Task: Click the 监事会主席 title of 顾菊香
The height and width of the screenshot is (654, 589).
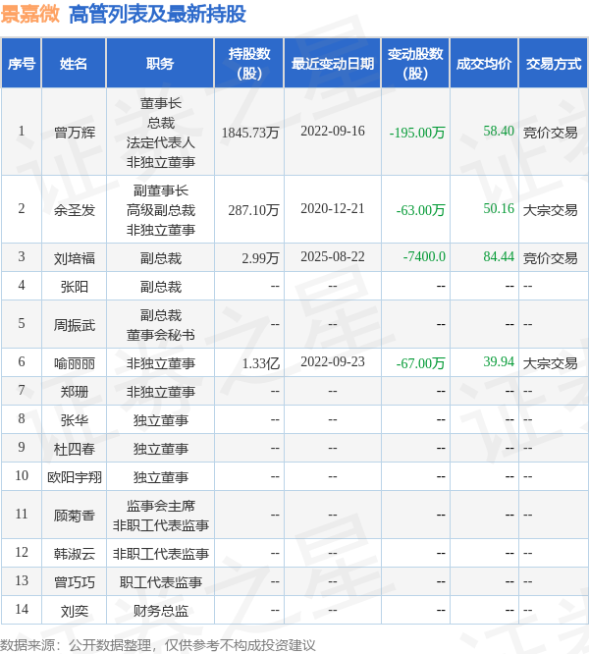Action: click(x=160, y=506)
